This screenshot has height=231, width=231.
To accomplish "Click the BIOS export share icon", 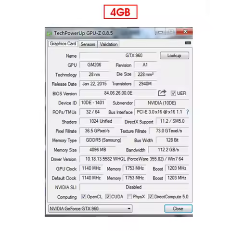I will (x=162, y=93).
